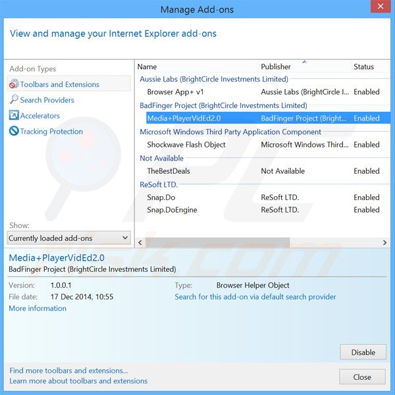Collapse the BadFinger Project group header
Viewport: 395px width, 395px height.
[223, 105]
